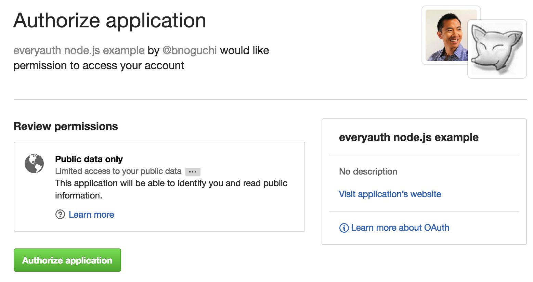The height and width of the screenshot is (282, 533).
Task: Open the Learn more permissions link
Action: point(91,215)
